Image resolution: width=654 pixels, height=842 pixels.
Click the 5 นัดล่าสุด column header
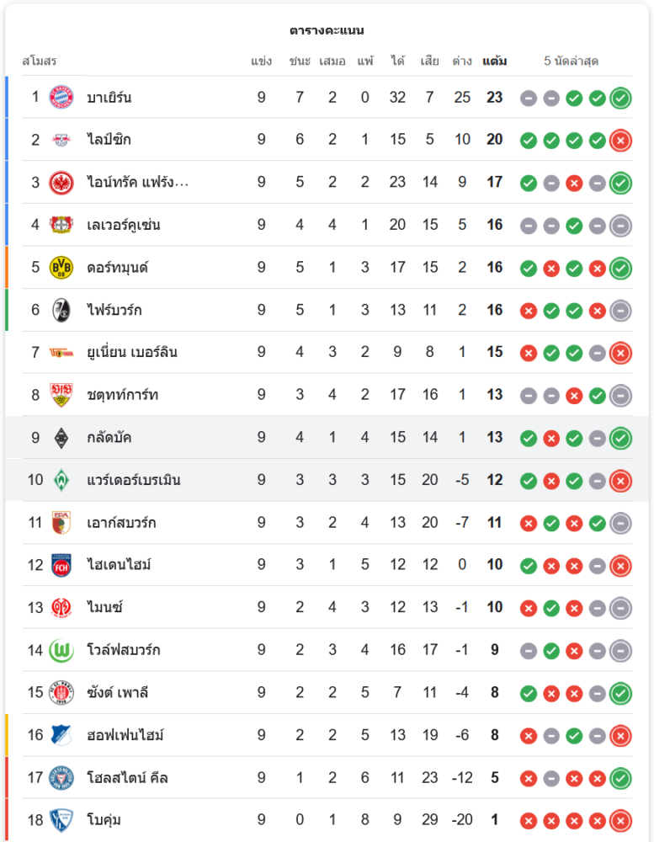[x=572, y=61]
